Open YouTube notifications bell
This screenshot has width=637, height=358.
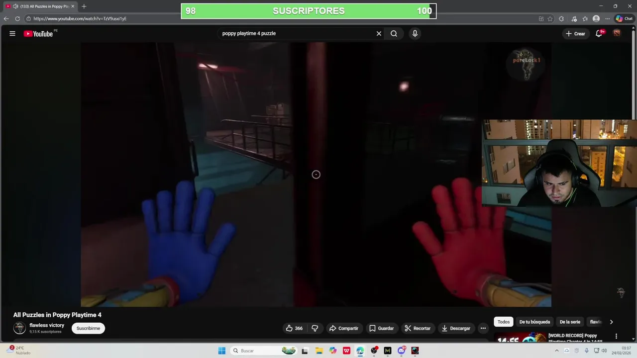tap(599, 33)
